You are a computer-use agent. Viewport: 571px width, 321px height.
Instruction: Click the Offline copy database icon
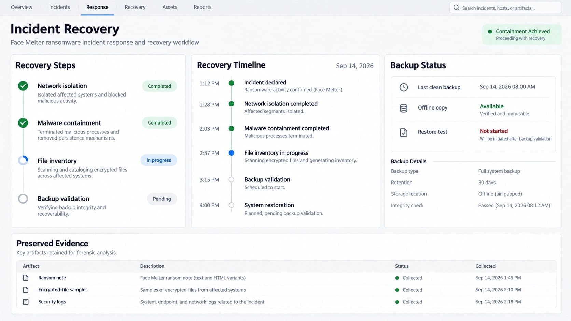tap(404, 108)
